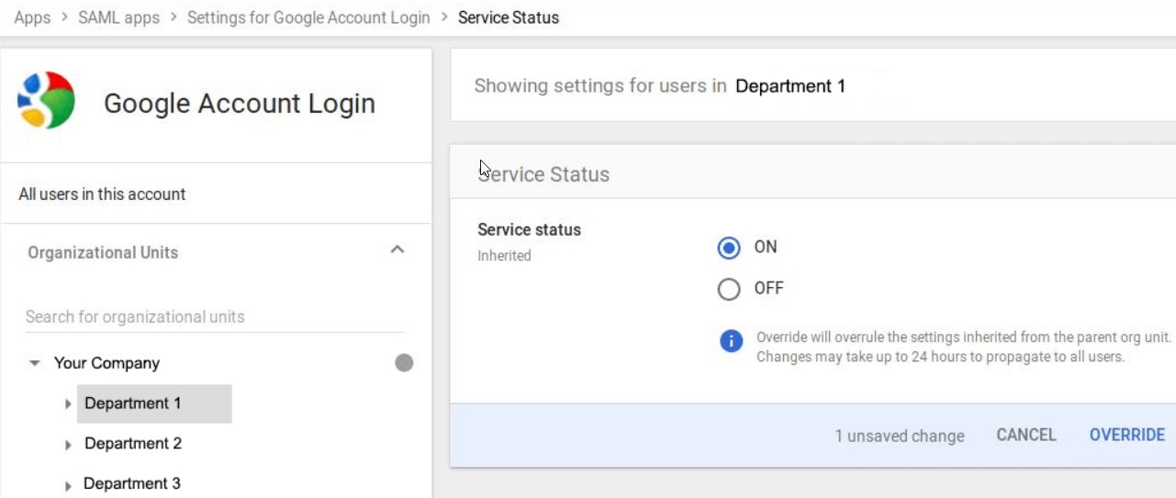This screenshot has height=498, width=1176.
Task: Select Department 2 organizational unit
Action: (133, 444)
